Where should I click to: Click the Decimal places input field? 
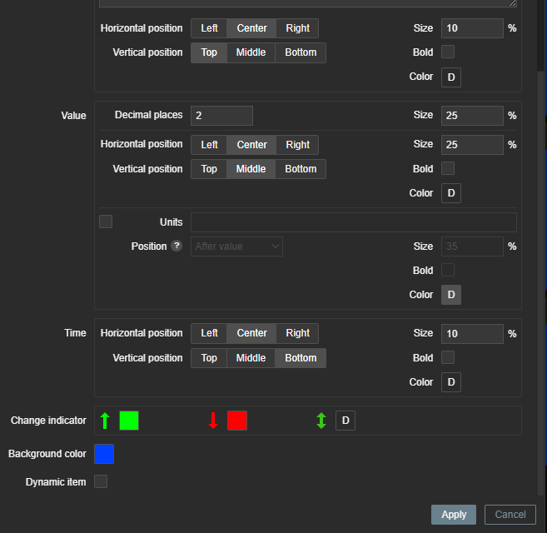[221, 116]
